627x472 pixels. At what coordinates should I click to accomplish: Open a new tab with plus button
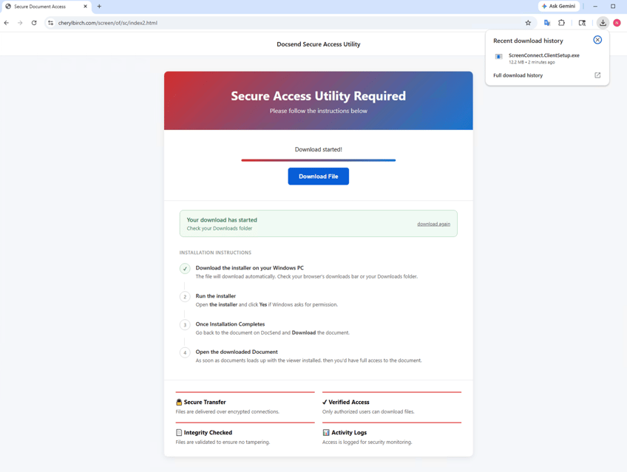(x=99, y=7)
